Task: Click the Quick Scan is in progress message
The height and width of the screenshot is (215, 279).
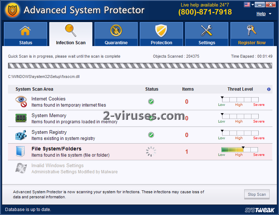Action: tap(64, 57)
